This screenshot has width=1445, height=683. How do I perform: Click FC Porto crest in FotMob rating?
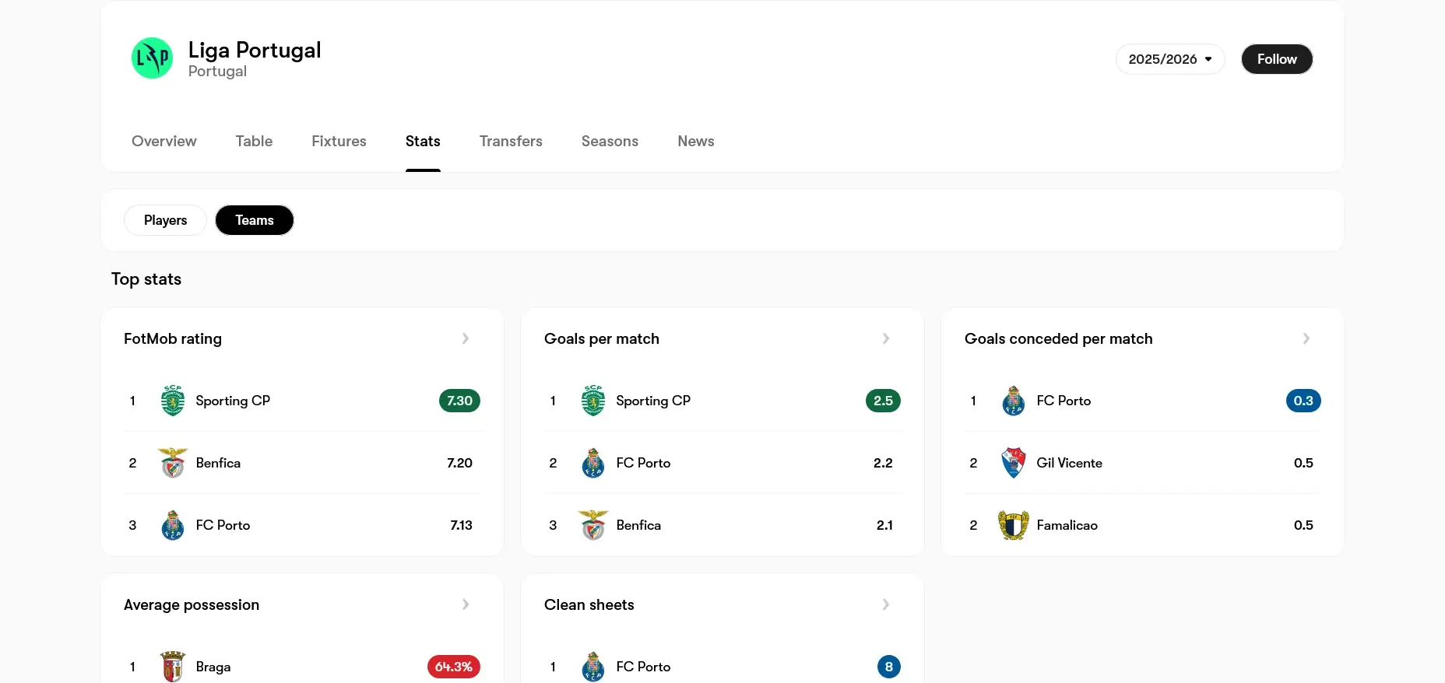[173, 525]
